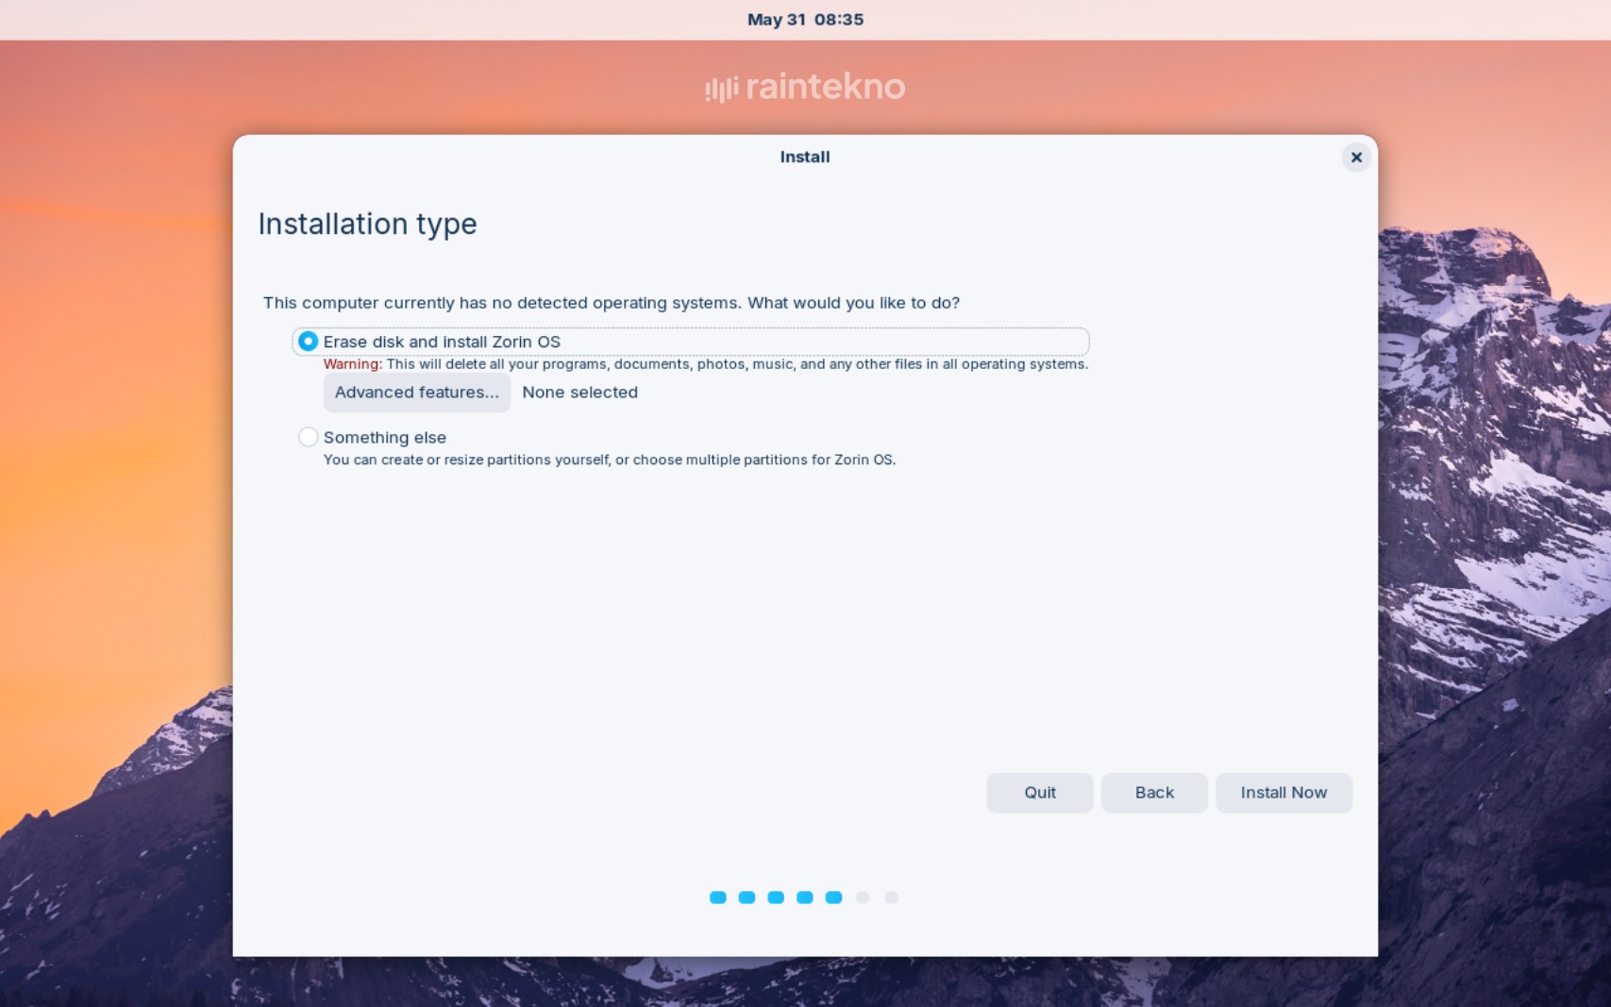Viewport: 1611px width, 1007px height.
Task: Click the fifth blue progress step dot
Action: 833,898
